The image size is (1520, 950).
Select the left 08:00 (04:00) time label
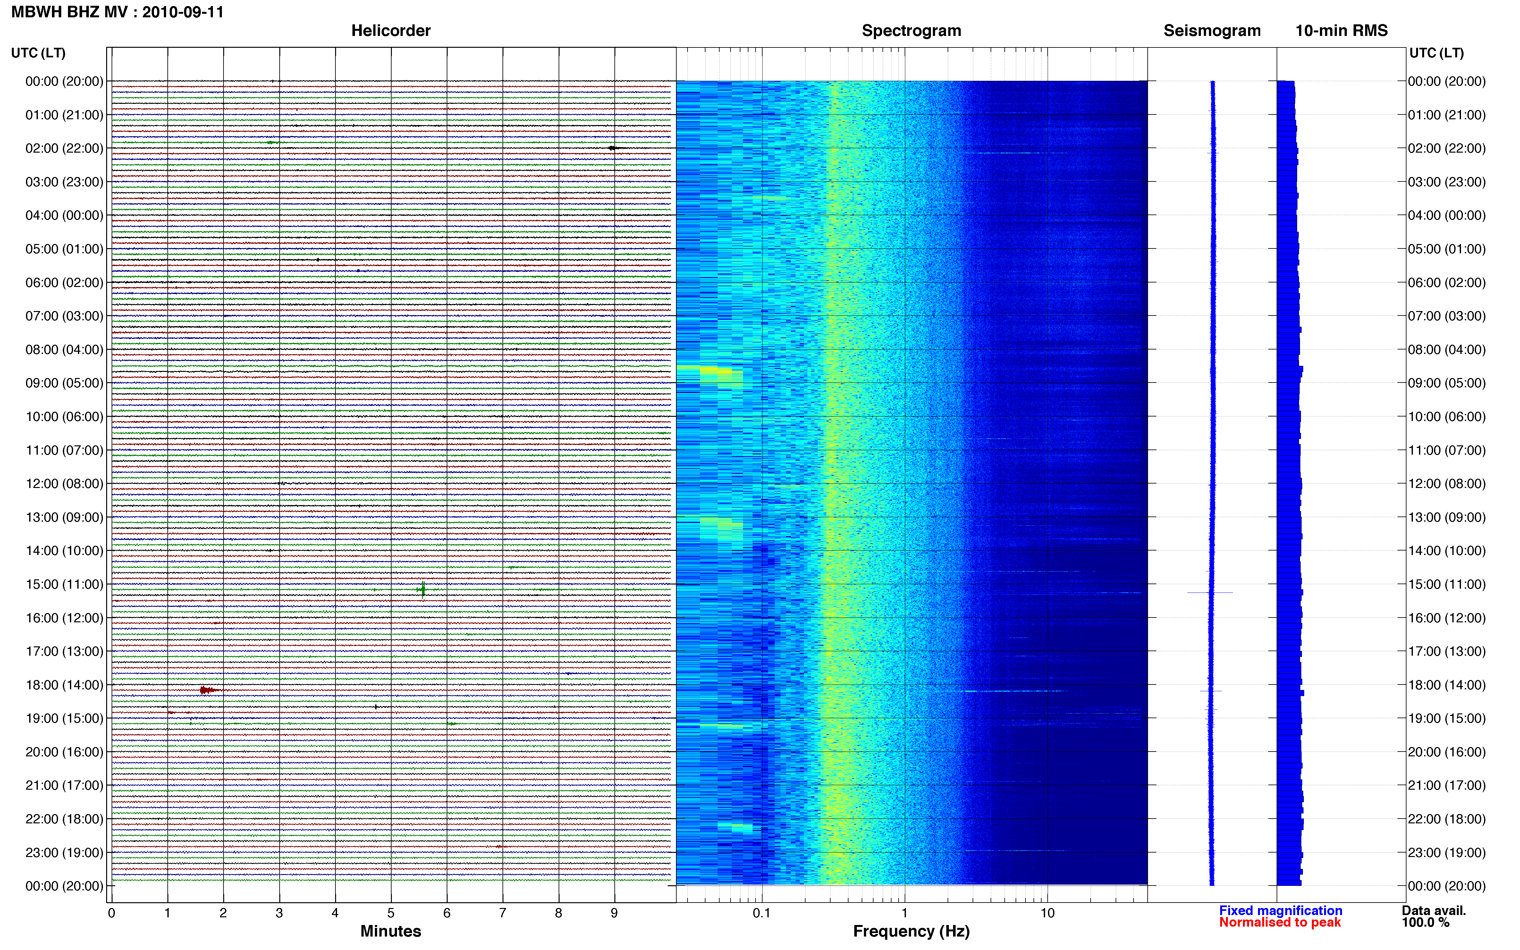(64, 349)
